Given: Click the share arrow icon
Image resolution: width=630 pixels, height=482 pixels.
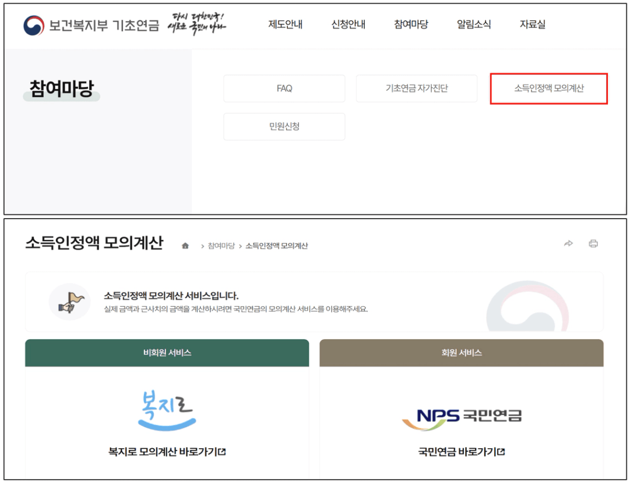Looking at the screenshot, I should pyautogui.click(x=568, y=244).
